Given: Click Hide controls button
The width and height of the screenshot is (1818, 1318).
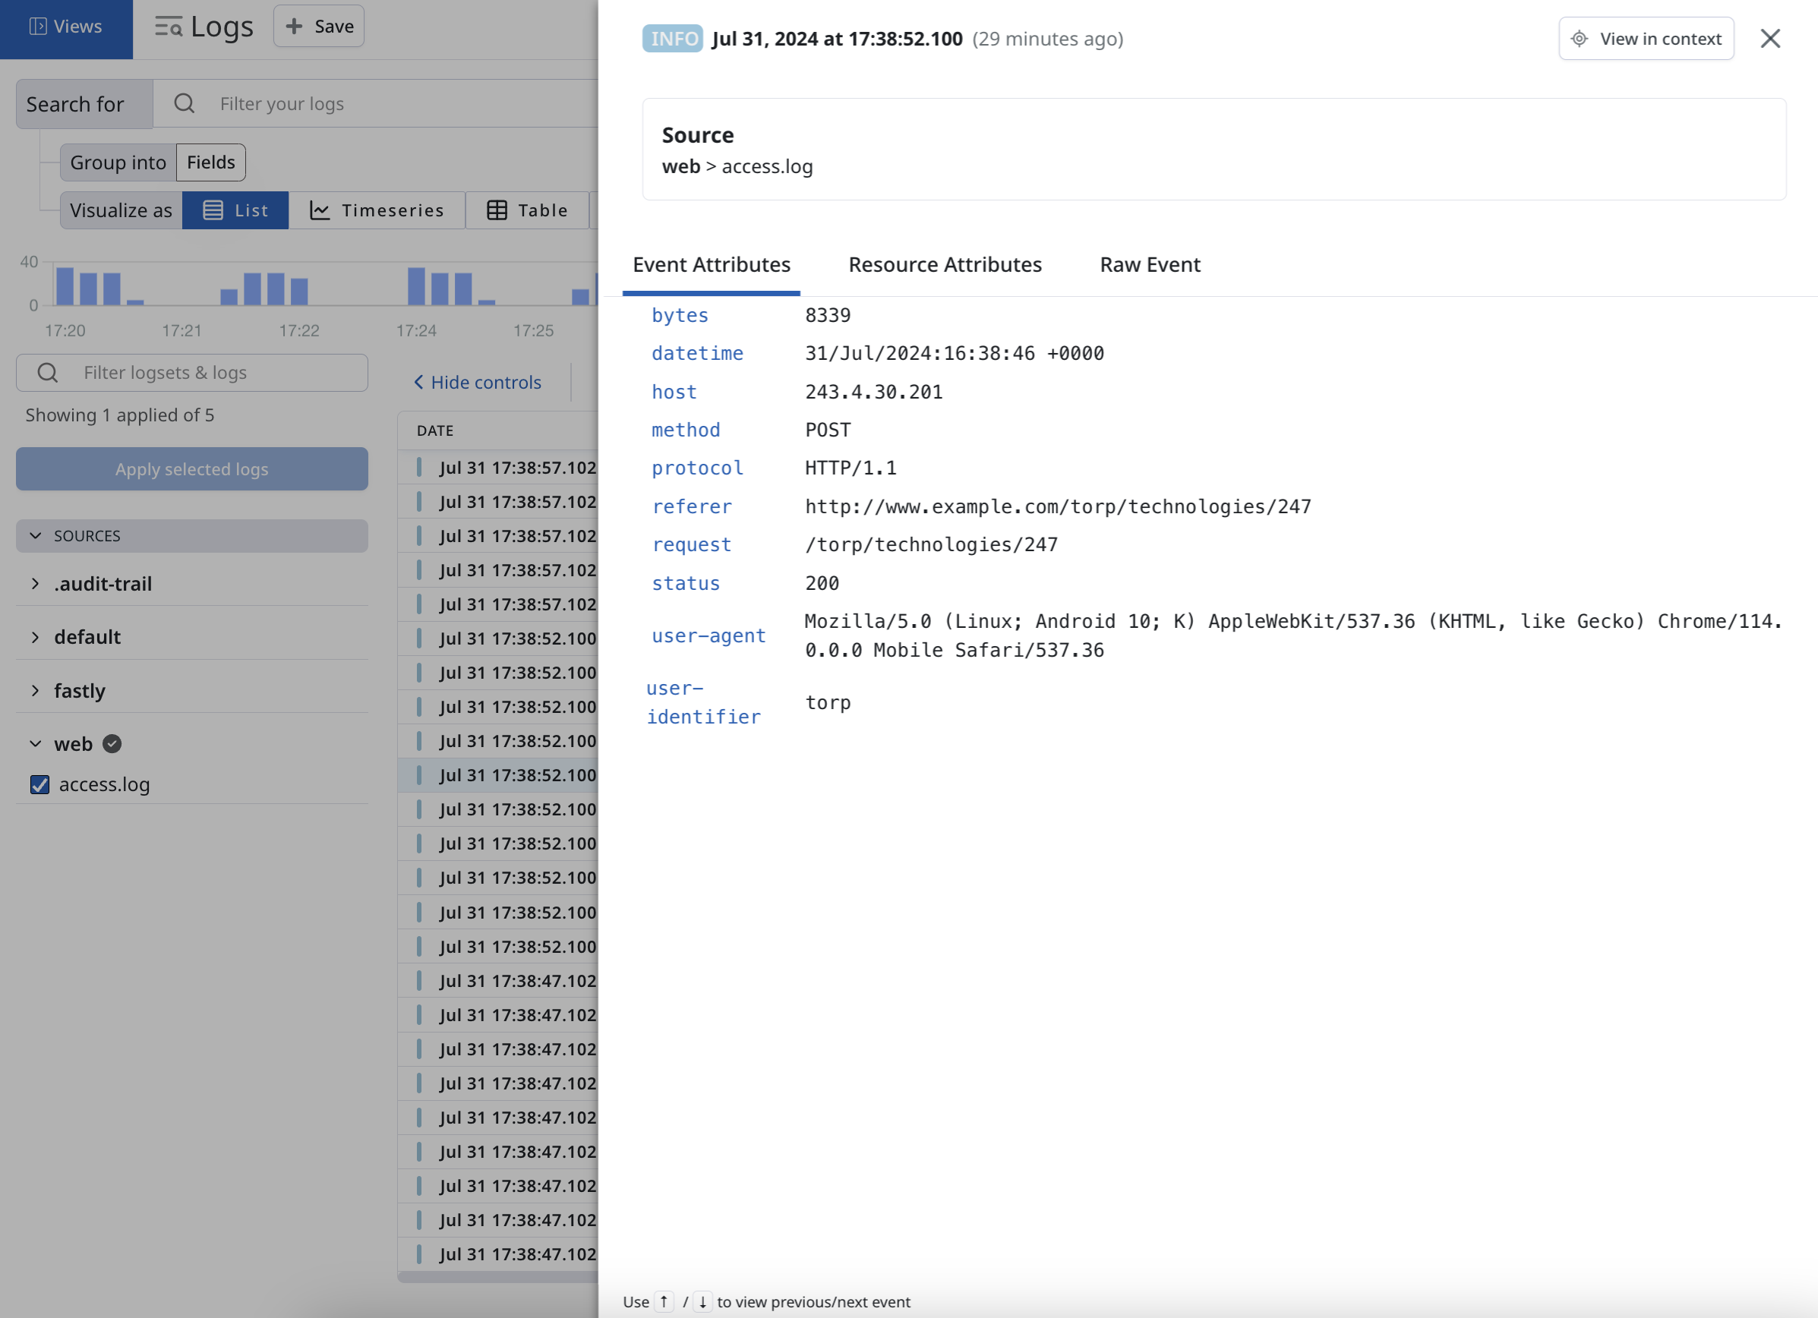Looking at the screenshot, I should (x=477, y=381).
